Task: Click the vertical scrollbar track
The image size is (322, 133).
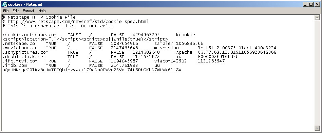Action: [x=317, y=73]
